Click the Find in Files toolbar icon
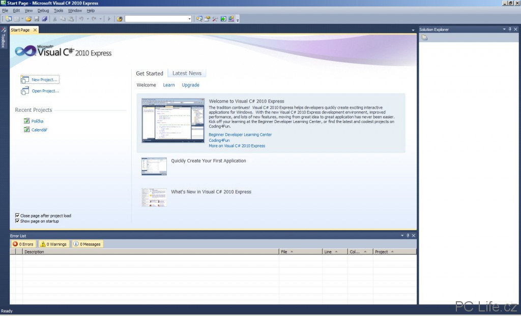The width and height of the screenshot is (521, 316). pos(119,19)
